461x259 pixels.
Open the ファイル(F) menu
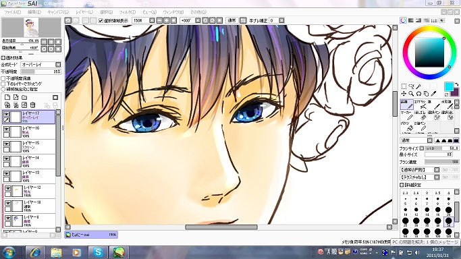click(x=12, y=12)
